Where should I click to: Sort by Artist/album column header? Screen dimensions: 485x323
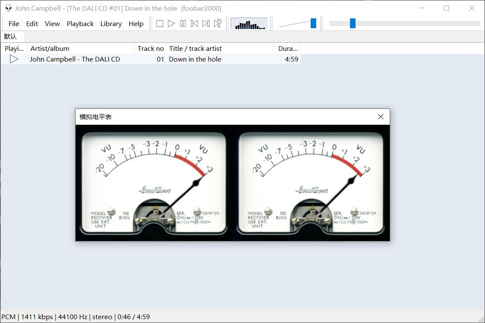click(81, 49)
